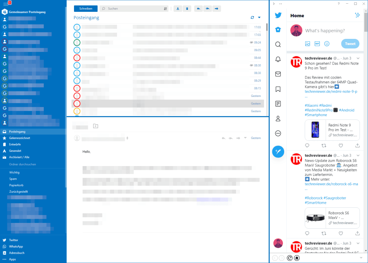Click the Schreiben compose button
368x263 pixels.
pos(85,8)
